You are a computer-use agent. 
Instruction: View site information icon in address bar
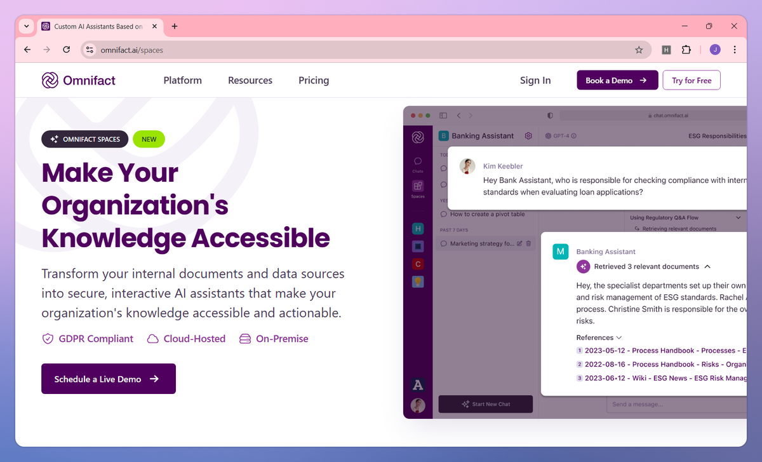pyautogui.click(x=90, y=50)
